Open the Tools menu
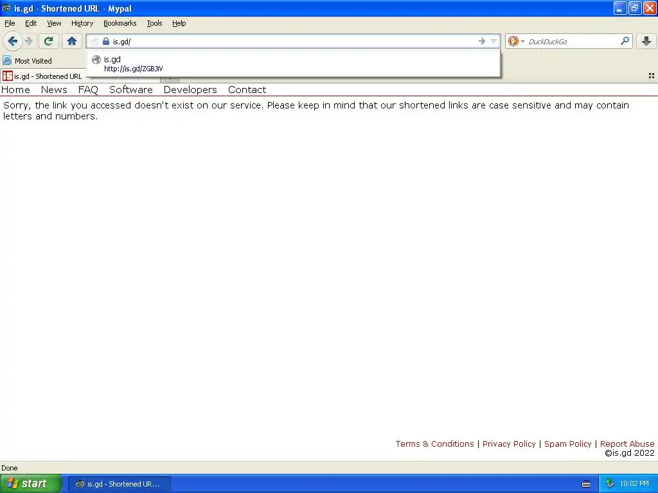 click(154, 23)
